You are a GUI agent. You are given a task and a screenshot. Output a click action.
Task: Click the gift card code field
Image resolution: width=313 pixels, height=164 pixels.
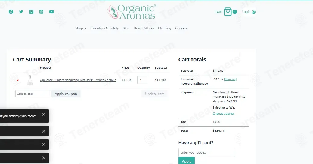pos(206,153)
